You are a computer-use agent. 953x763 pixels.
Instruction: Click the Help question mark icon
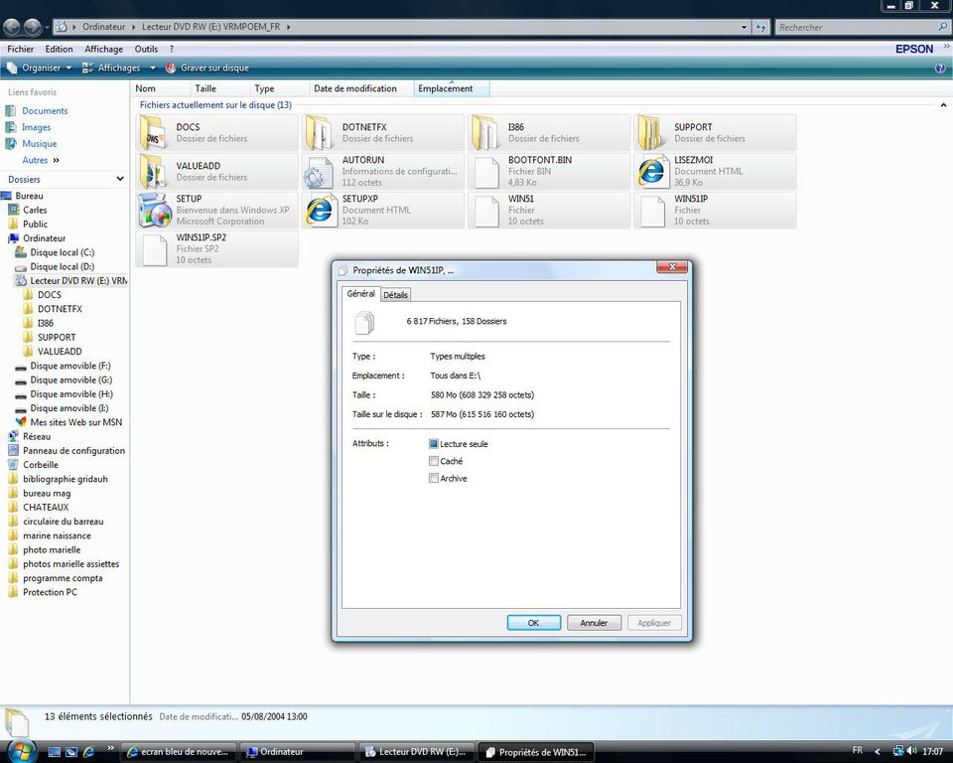pos(939,68)
